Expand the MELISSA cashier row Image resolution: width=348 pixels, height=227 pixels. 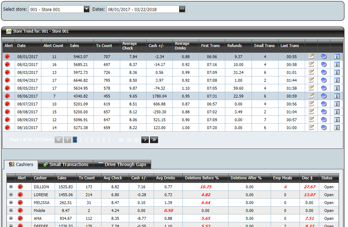(x=11, y=203)
